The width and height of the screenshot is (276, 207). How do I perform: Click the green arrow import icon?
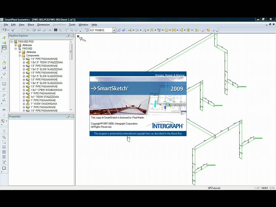(197, 30)
